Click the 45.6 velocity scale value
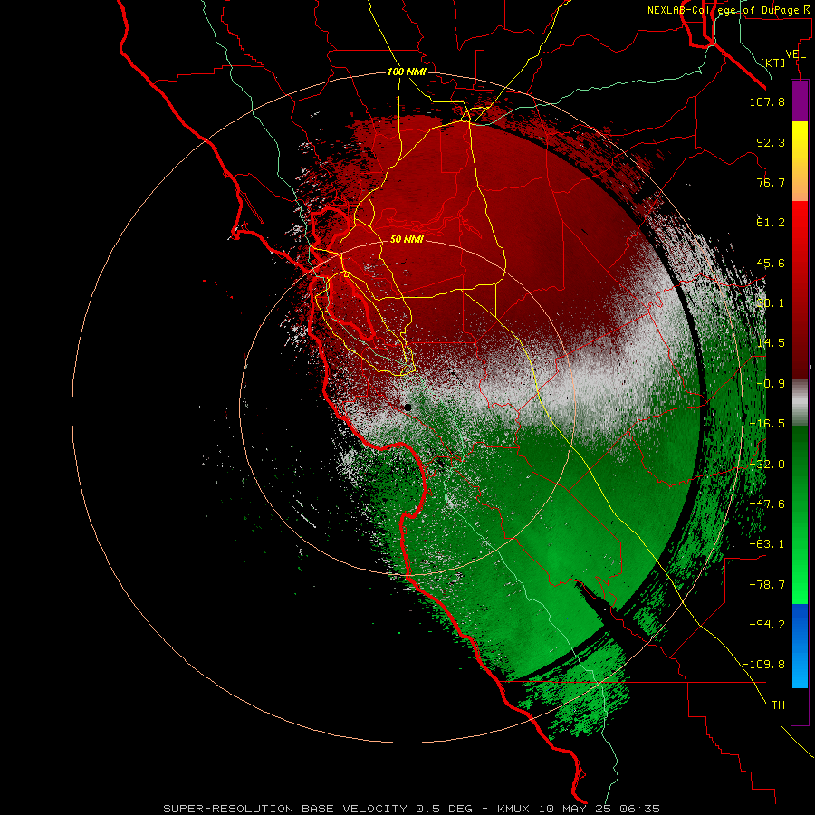 [x=771, y=263]
